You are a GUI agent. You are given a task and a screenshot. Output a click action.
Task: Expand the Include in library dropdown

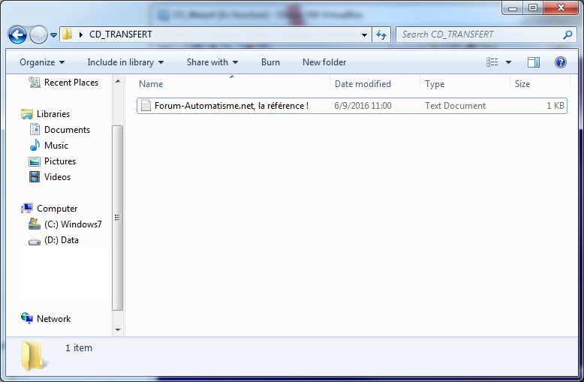pos(125,62)
